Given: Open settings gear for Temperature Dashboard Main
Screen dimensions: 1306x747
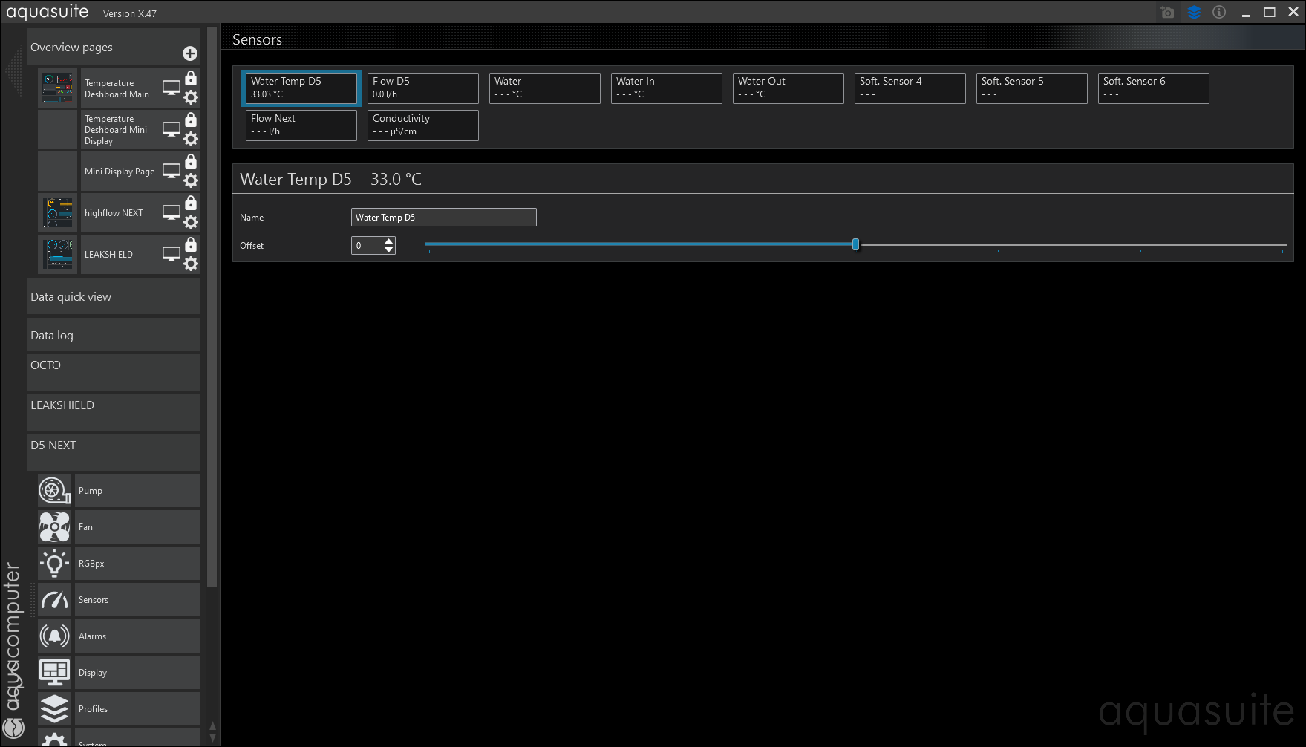Looking at the screenshot, I should [191, 97].
